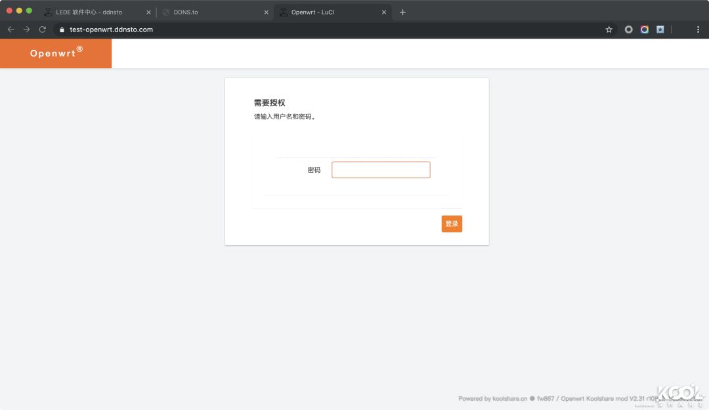Reload the current page
The width and height of the screenshot is (709, 410).
[42, 29]
